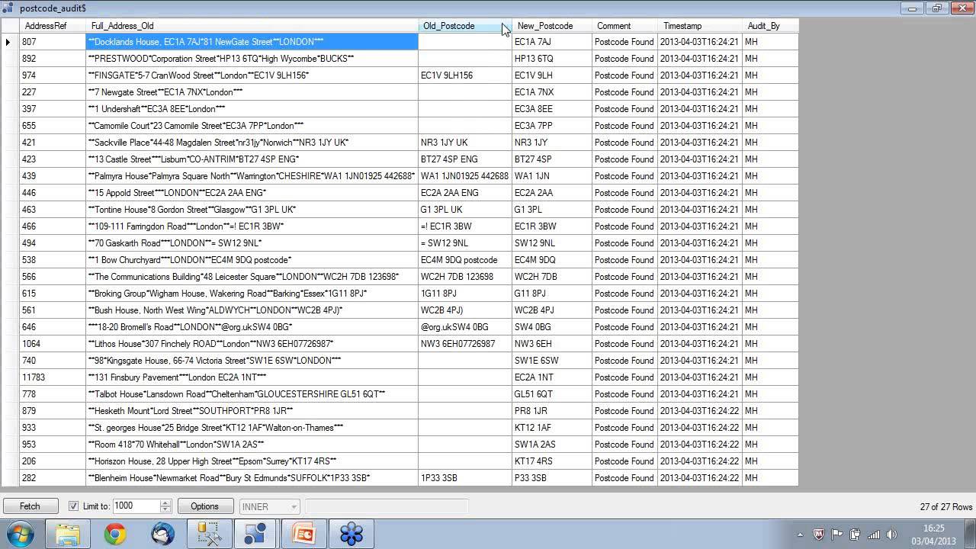976x549 pixels.
Task: Click the Limit to value field
Action: point(136,506)
